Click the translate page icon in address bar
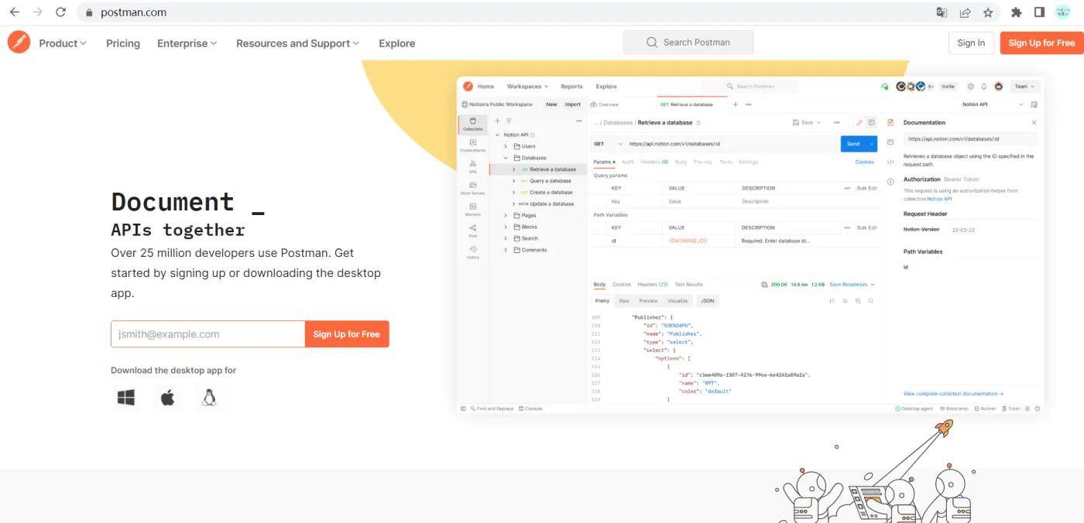Viewport: 1084px width, 523px height. coord(942,12)
